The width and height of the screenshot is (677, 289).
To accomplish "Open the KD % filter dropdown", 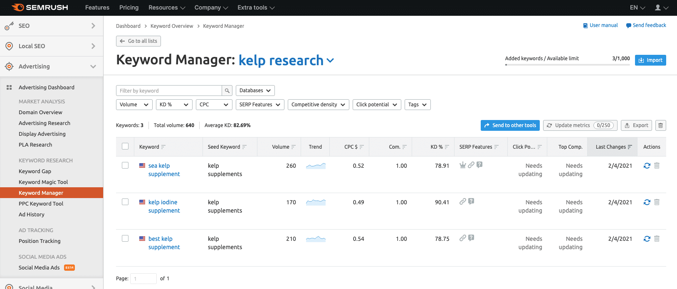I will pyautogui.click(x=174, y=105).
